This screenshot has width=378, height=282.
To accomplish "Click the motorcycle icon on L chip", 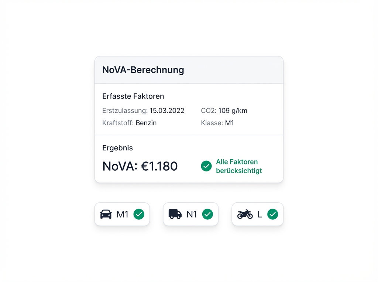I will (x=245, y=214).
